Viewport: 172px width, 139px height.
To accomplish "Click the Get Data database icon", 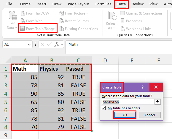I will point(13,15).
